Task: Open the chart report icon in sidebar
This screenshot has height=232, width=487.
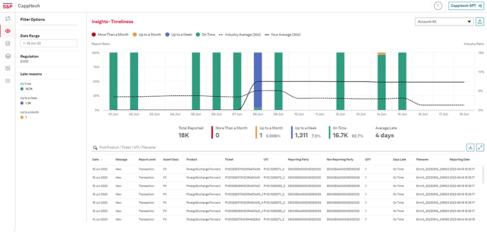Action: [8, 44]
